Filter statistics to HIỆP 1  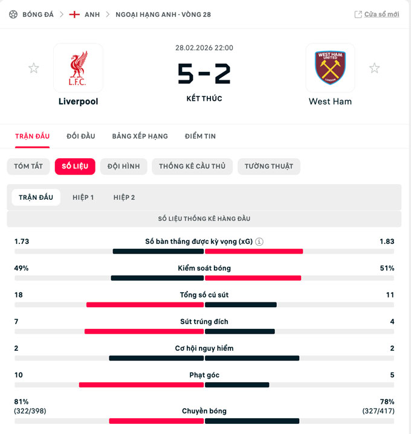click(x=83, y=197)
